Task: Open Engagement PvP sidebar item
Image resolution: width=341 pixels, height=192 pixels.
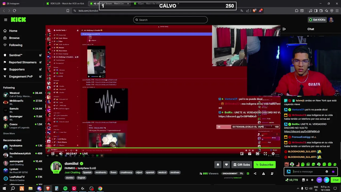Action: coord(23,77)
